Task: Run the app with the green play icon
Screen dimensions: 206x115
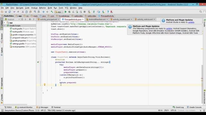Action: pyautogui.click(x=66, y=12)
